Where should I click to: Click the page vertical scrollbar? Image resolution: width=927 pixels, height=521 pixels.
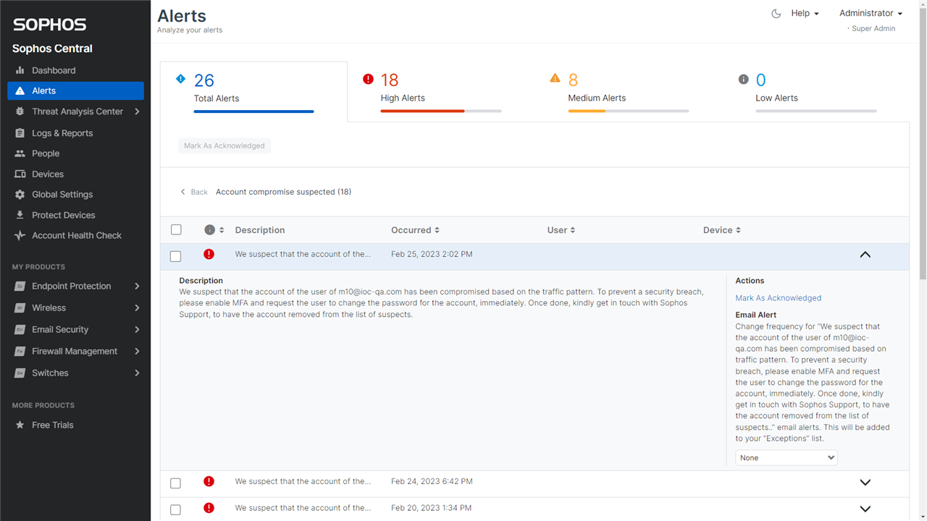(x=923, y=145)
